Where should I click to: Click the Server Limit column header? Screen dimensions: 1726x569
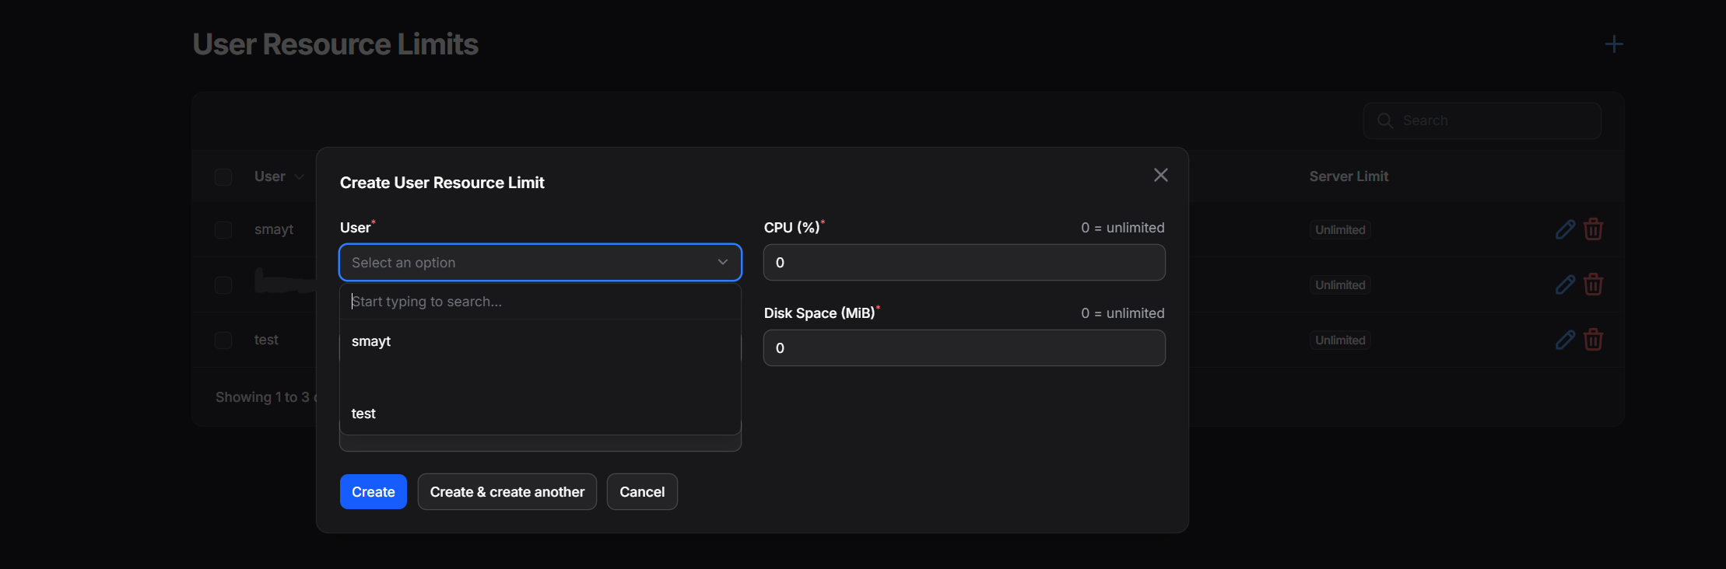[x=1349, y=176]
